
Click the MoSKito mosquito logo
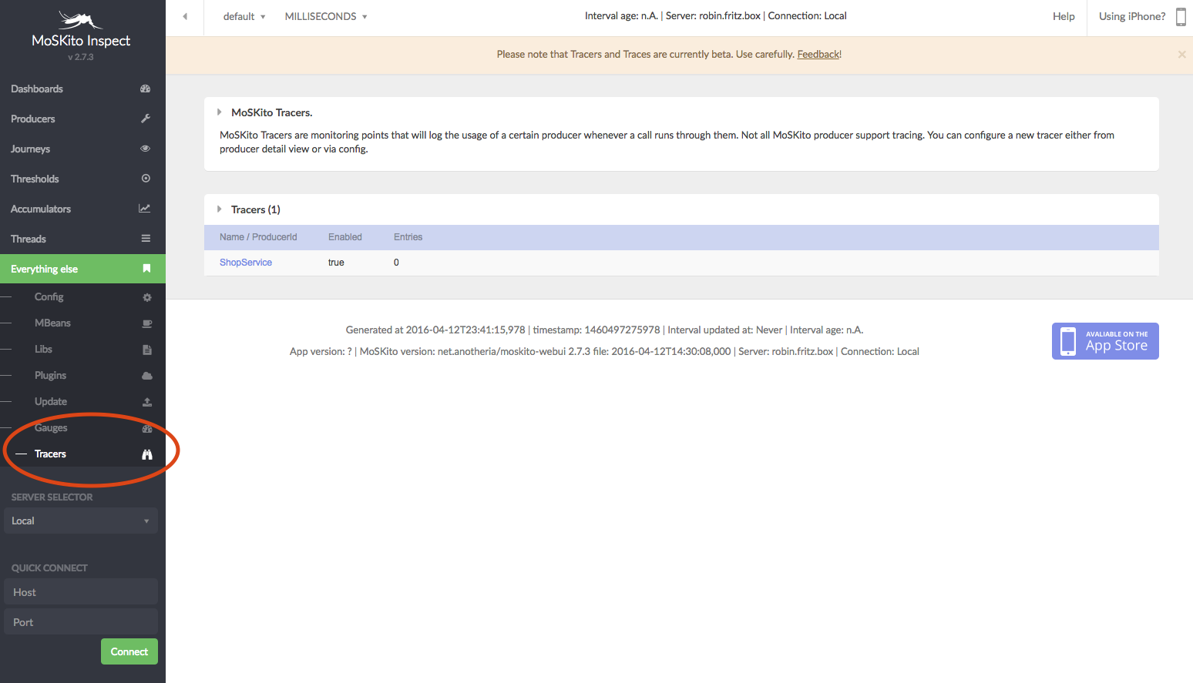81,19
